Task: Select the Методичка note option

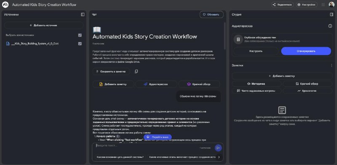Action: point(257,84)
